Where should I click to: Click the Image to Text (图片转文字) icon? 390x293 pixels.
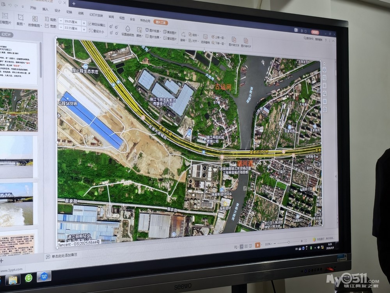234,41
